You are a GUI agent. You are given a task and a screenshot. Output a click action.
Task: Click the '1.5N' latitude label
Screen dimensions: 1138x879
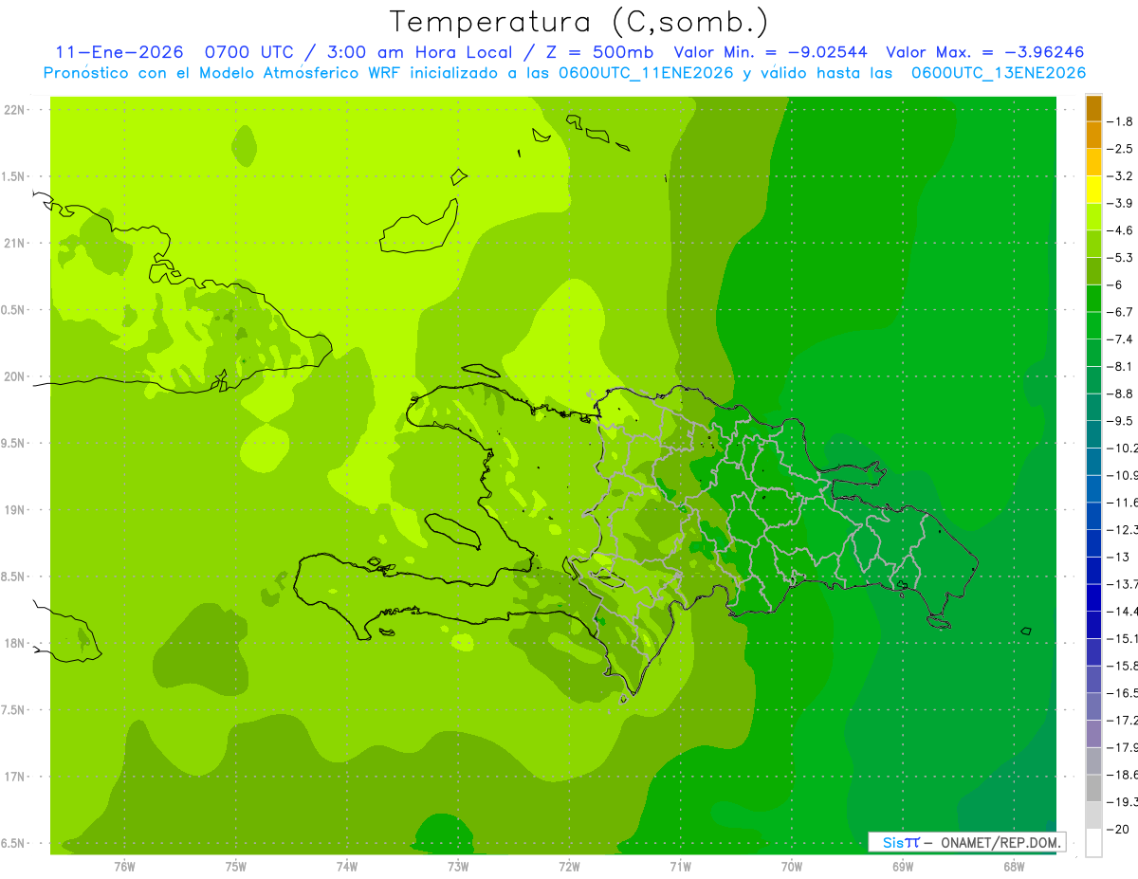tap(13, 176)
